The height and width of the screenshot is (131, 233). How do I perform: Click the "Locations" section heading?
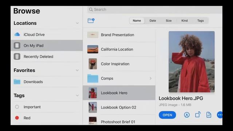coord(25,23)
